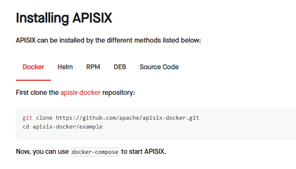Click the git clone command line
The height and width of the screenshot is (169, 296).
(111, 118)
